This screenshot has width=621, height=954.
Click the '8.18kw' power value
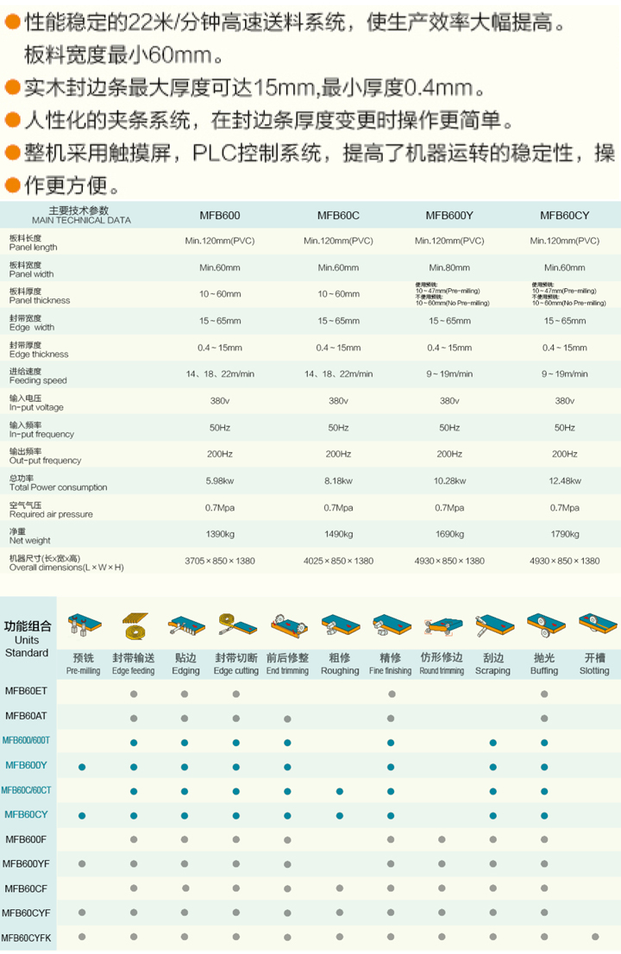[x=338, y=480]
